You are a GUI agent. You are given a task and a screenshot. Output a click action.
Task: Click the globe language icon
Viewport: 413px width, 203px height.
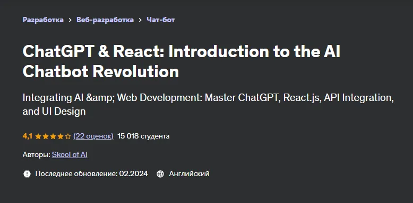click(x=160, y=174)
